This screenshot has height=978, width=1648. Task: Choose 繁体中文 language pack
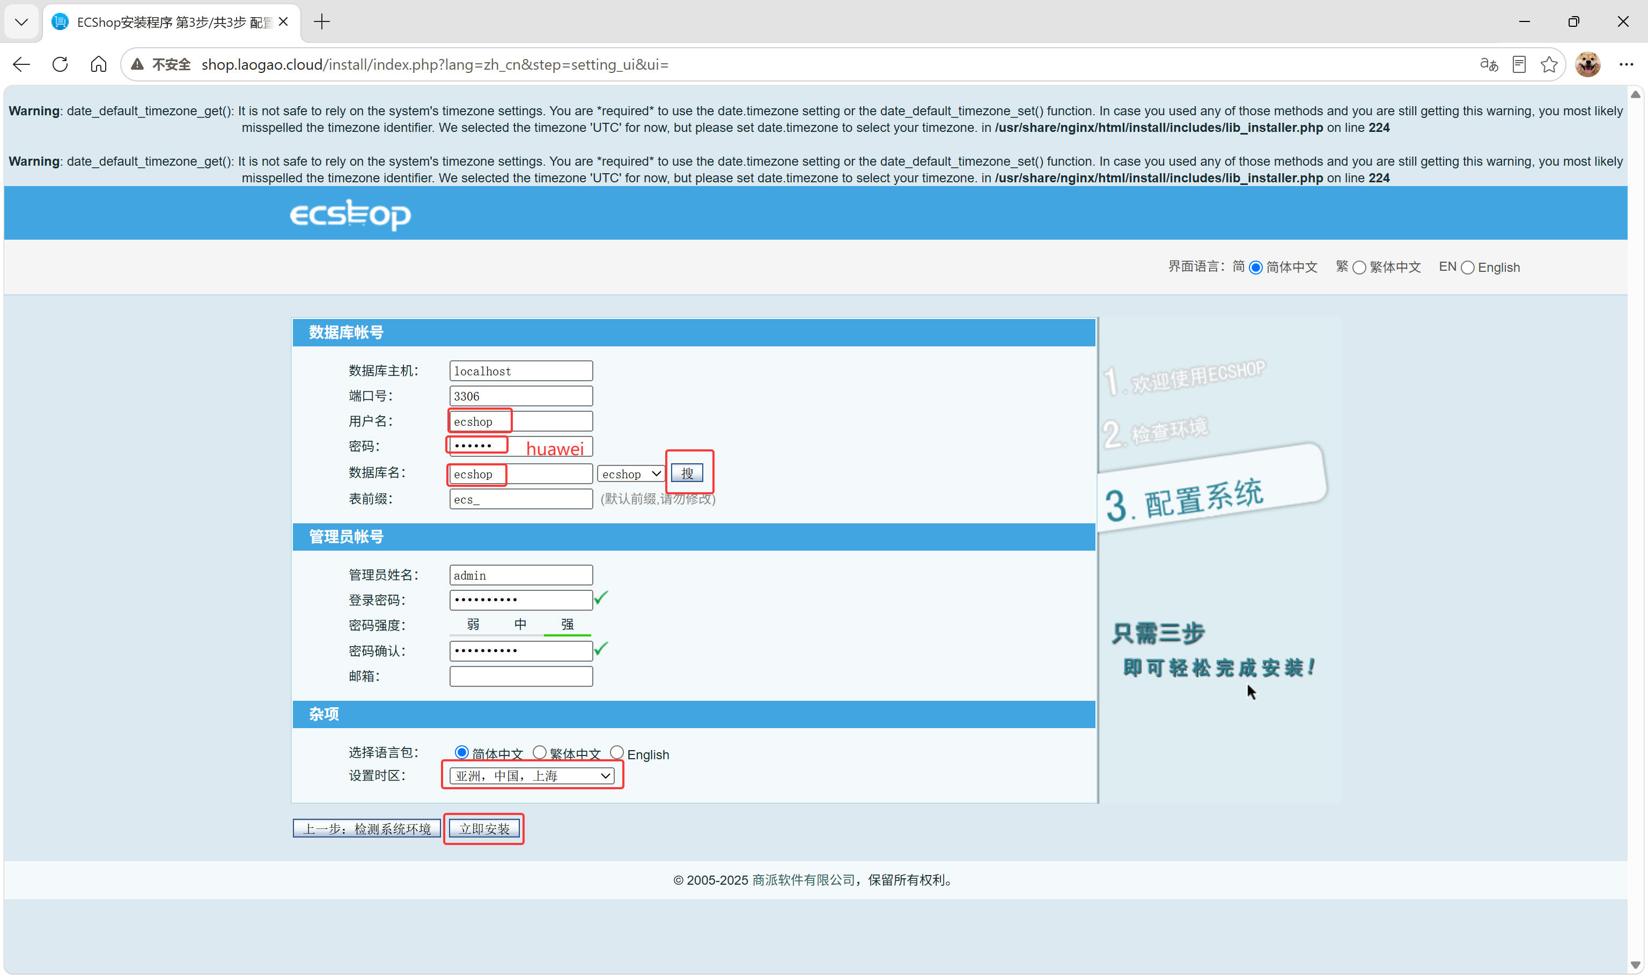point(539,753)
